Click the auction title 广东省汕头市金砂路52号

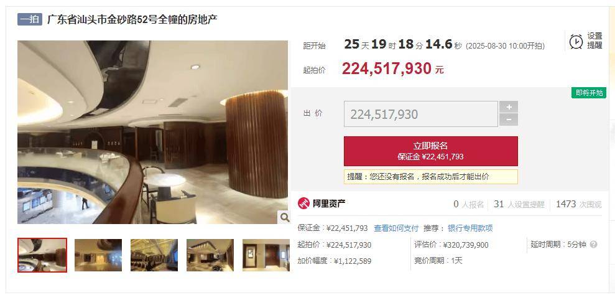(x=132, y=19)
